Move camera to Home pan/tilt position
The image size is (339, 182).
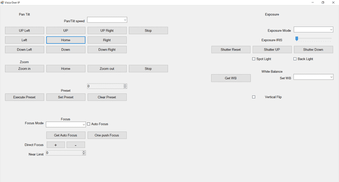click(x=66, y=40)
